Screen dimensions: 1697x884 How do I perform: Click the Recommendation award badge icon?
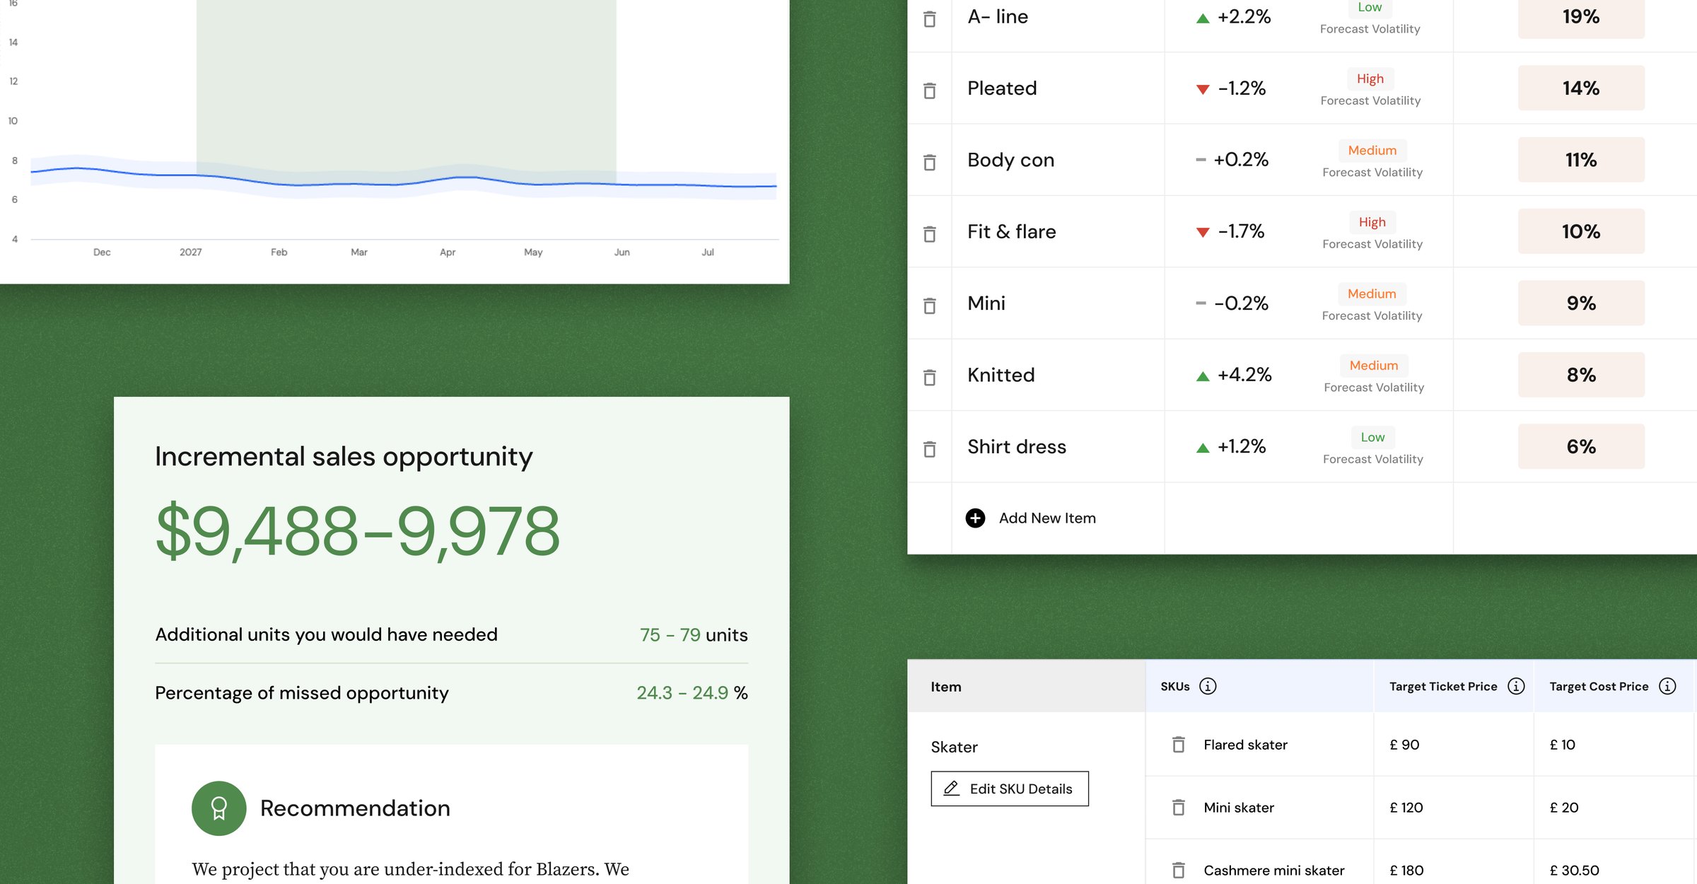[x=219, y=808]
